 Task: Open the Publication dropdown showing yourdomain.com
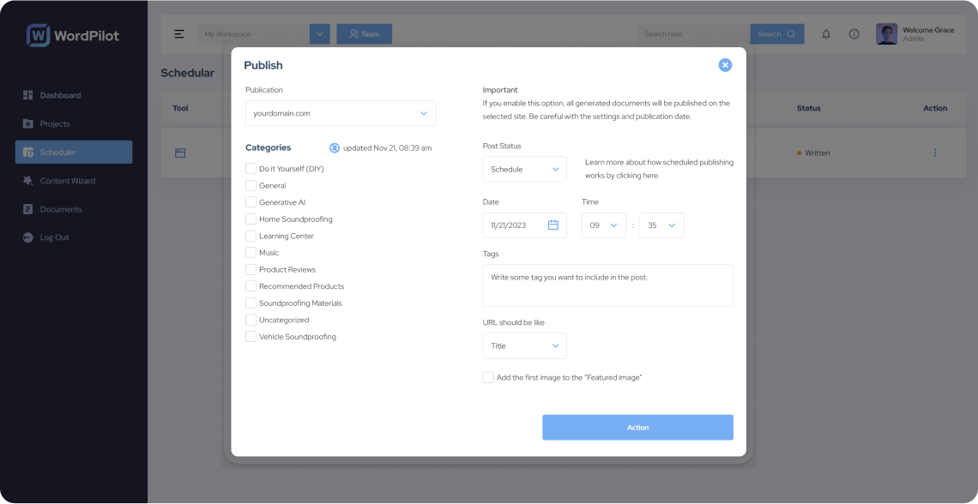tap(341, 112)
